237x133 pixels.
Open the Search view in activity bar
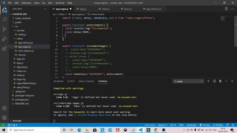tap(4, 20)
